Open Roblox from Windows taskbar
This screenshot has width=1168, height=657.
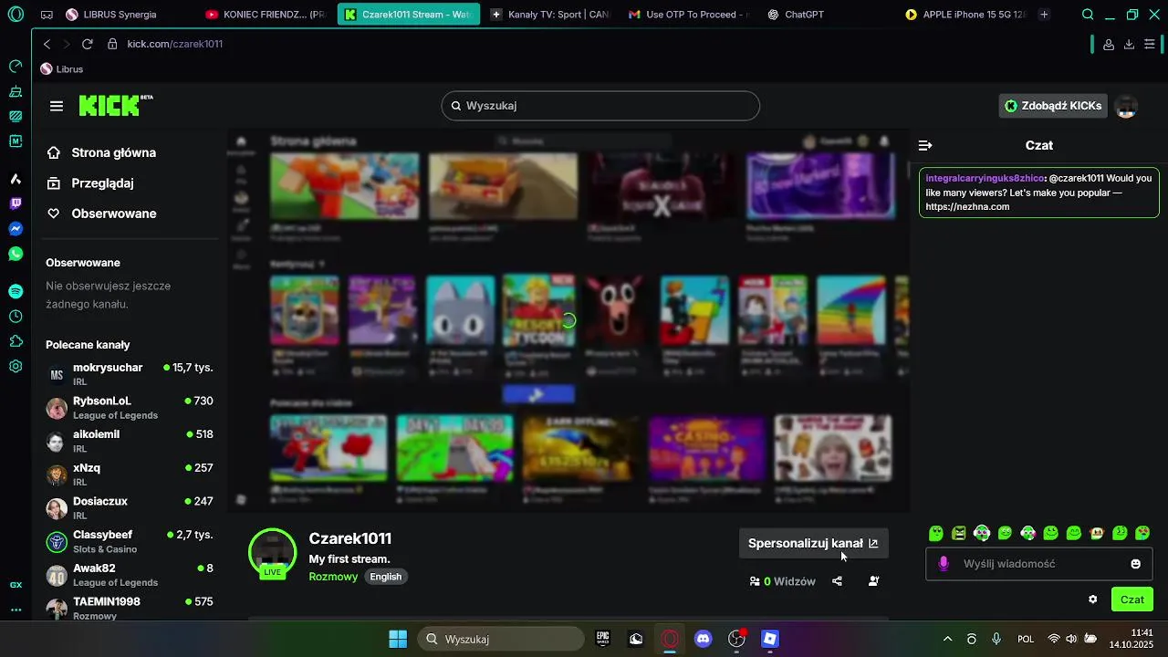tap(770, 639)
